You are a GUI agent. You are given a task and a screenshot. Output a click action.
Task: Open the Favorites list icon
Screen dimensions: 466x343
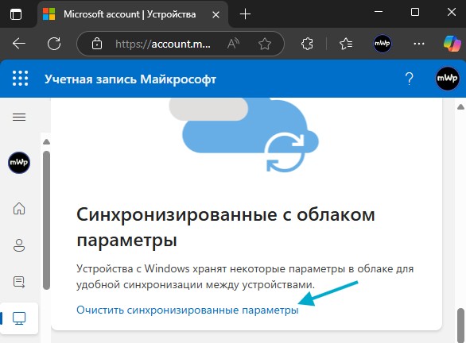[x=346, y=44]
